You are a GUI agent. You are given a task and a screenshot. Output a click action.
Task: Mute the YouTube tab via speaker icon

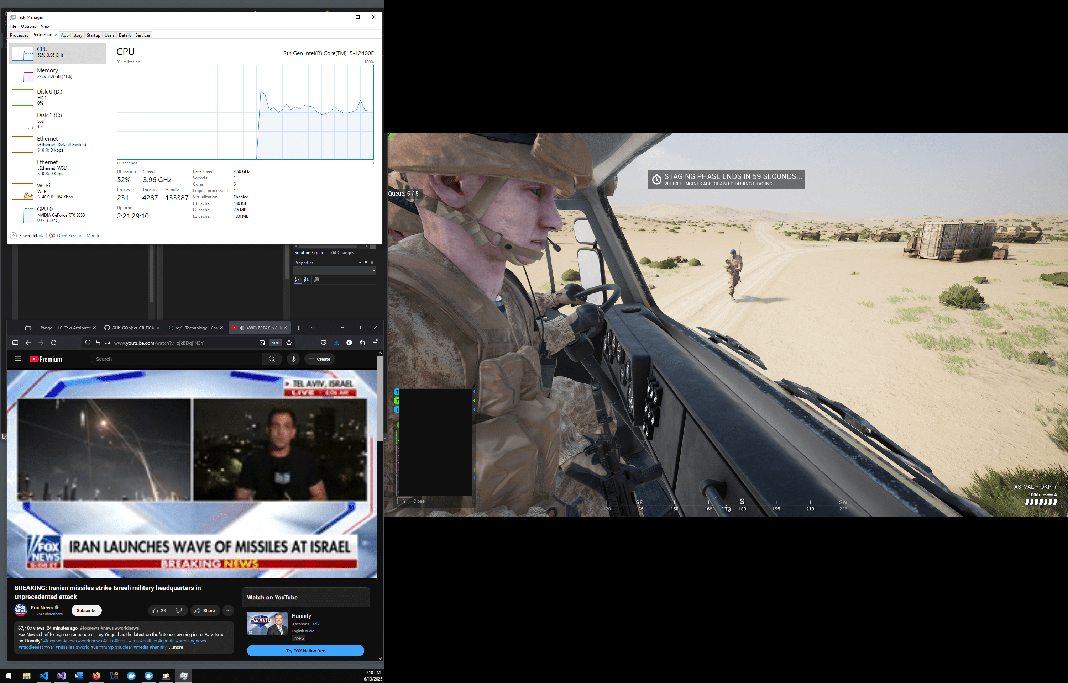(x=242, y=328)
